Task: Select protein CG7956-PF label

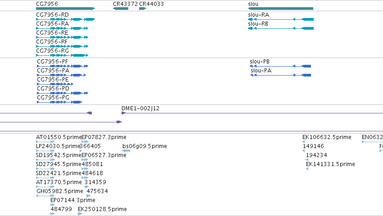Action: [52, 62]
